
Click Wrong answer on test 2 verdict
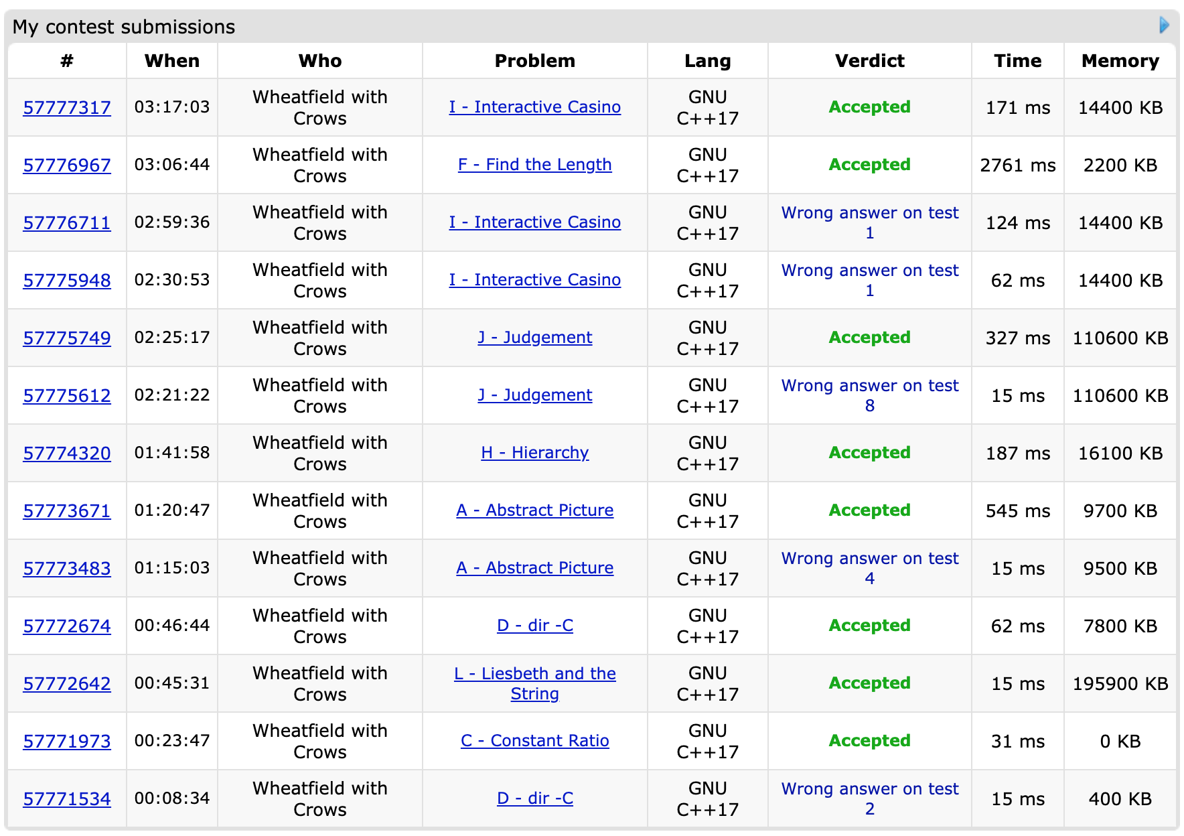(869, 798)
